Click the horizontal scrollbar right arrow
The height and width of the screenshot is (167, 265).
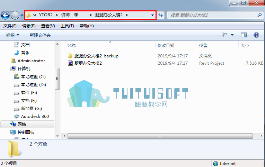click(x=261, y=136)
